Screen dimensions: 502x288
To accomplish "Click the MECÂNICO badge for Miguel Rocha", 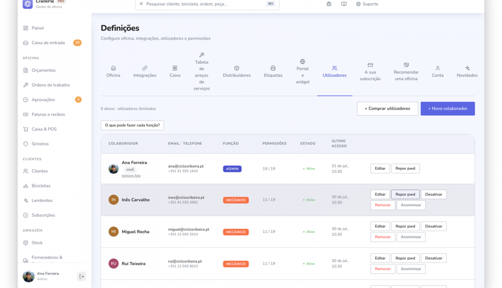I will [x=235, y=232].
